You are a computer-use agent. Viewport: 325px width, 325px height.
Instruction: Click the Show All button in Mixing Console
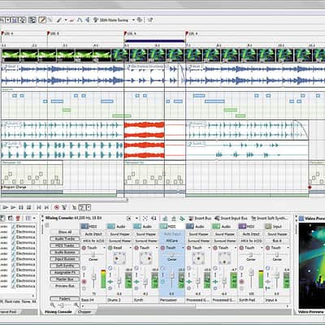[65, 232]
